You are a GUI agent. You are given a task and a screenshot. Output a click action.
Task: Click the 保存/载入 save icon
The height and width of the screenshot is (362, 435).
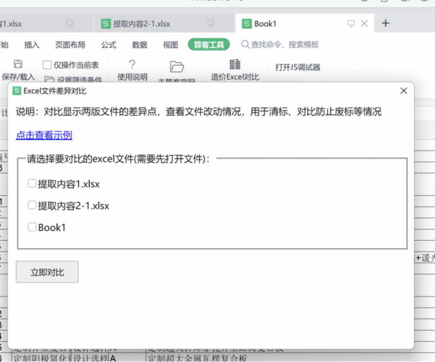tap(18, 64)
